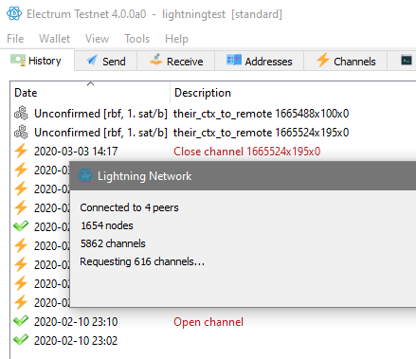
Task: Click green checkmark on 2020-02-10 23:10 row
Action: [x=21, y=321]
